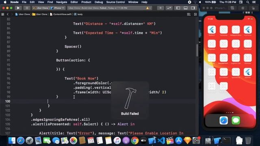Open Terminal from the Dock
Image resolution: width=260 pixels, height=146 pixels.
pos(227,141)
